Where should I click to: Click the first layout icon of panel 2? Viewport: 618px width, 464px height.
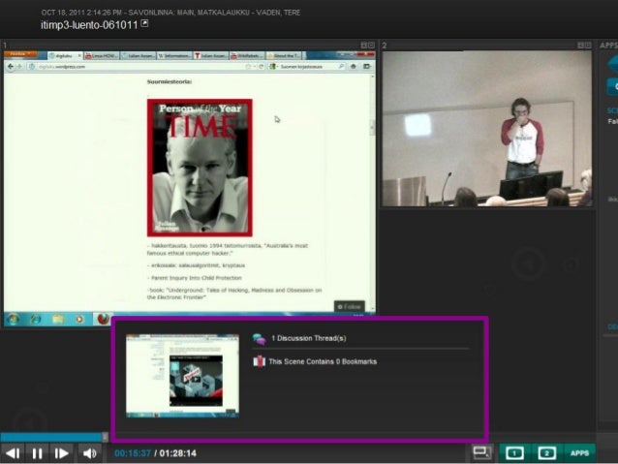(580, 46)
